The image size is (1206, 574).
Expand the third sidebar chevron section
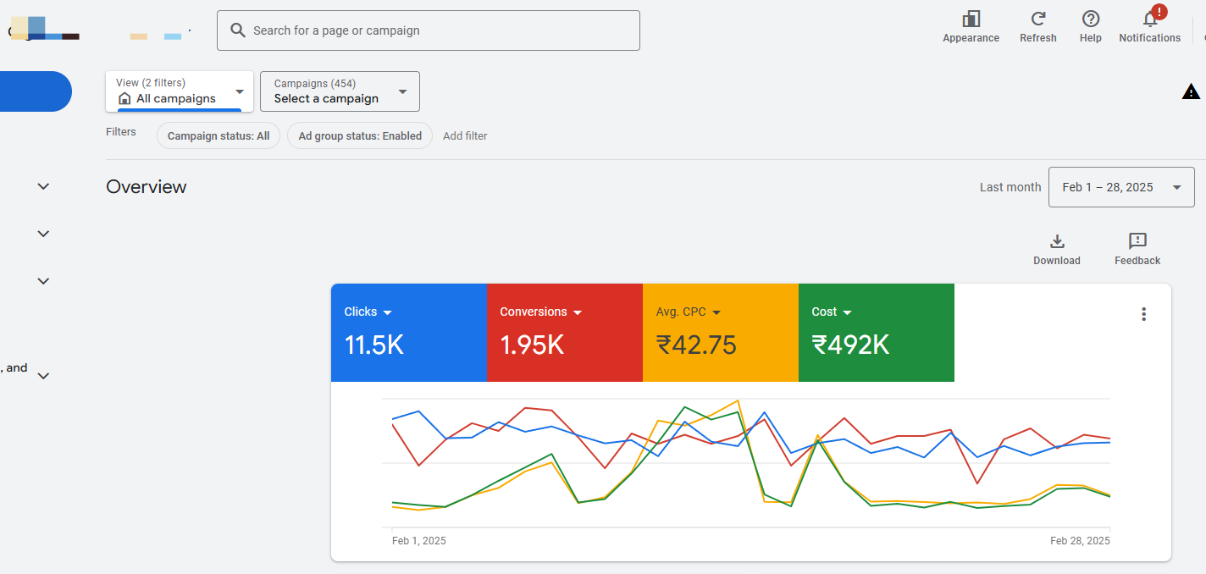[x=43, y=281]
